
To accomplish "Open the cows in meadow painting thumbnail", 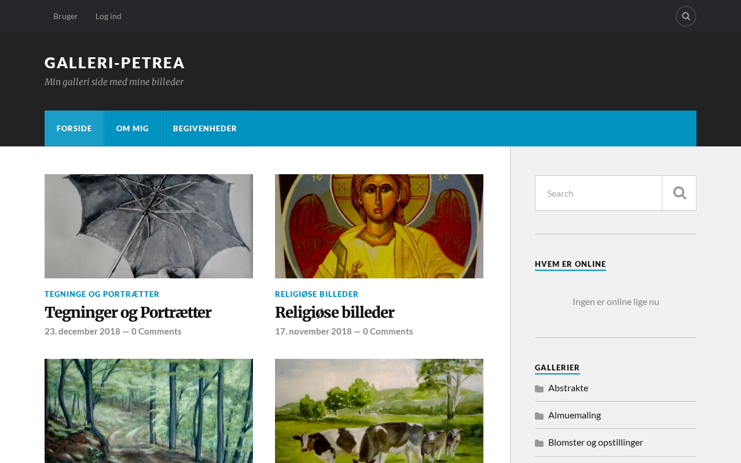I will click(x=379, y=411).
